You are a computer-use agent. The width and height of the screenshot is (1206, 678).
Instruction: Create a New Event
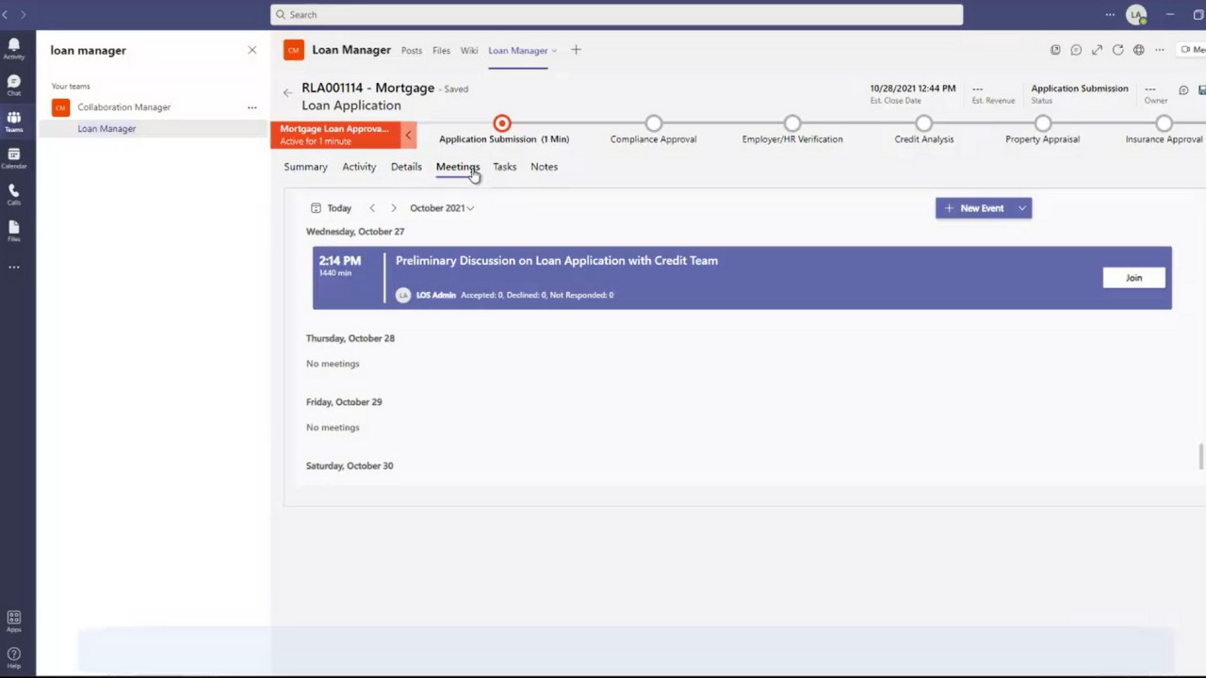tap(974, 208)
